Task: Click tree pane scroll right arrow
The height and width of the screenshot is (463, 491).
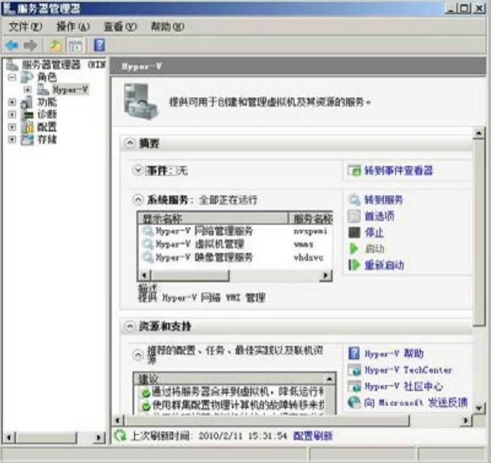Action: pos(99,437)
